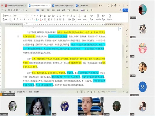The width and height of the screenshot is (155, 116).
Task: Click the blue share button
Action: click(x=125, y=10)
